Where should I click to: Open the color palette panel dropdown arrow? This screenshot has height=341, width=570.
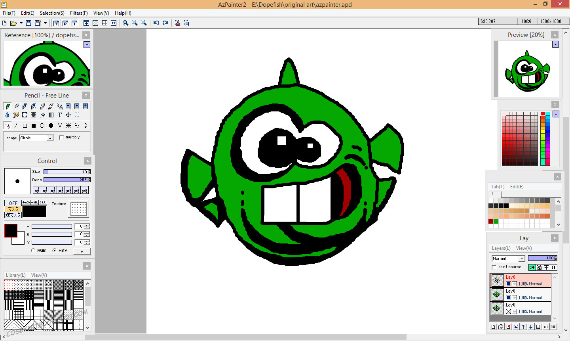[x=556, y=114]
